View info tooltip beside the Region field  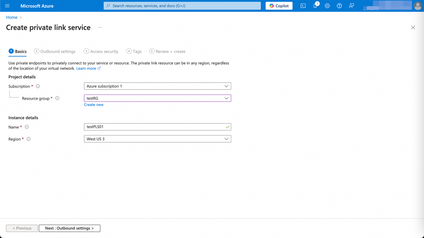[28, 139]
